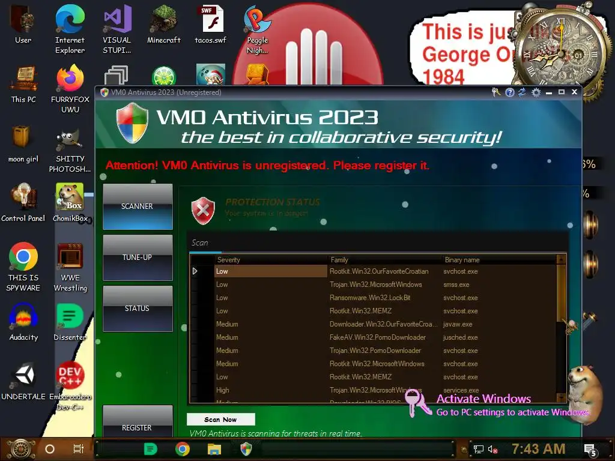
Task: Open the REGISTER section
Action: coord(138,422)
